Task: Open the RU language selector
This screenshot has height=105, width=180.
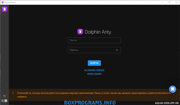Action: pyautogui.click(x=4, y=96)
